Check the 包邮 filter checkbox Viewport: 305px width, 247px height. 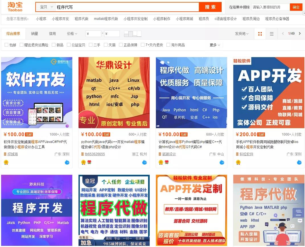pos(7,45)
